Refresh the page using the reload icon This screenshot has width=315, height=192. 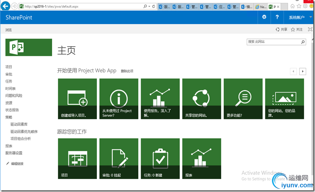[154, 6]
